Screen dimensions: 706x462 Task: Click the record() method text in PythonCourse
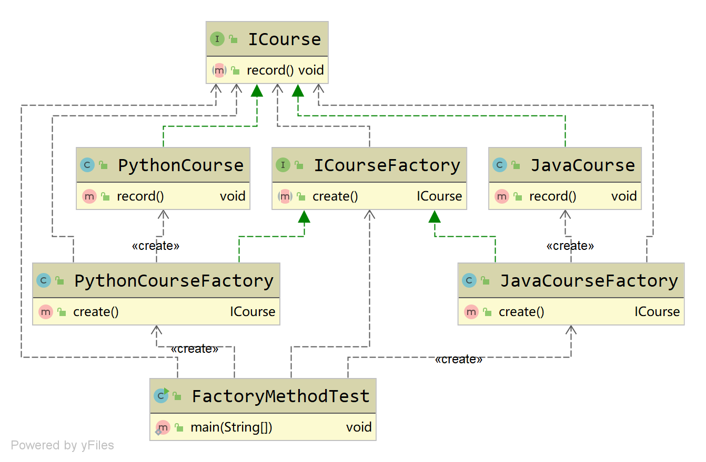[x=140, y=196]
